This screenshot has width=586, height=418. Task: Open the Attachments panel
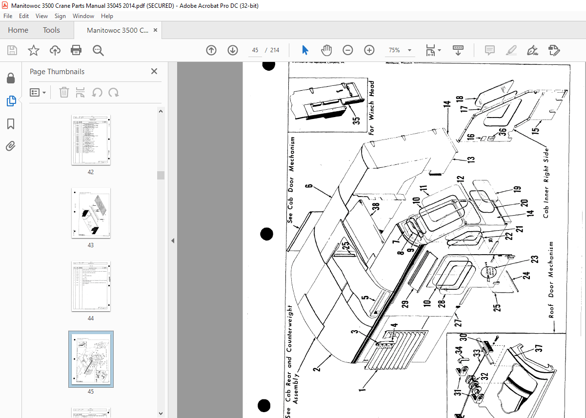point(11,146)
